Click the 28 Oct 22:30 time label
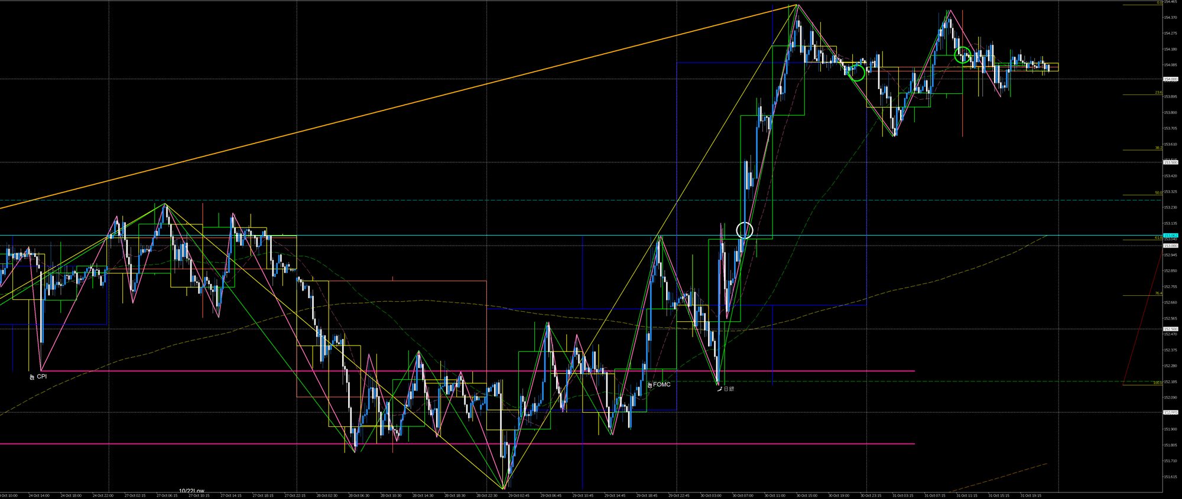 click(488, 495)
